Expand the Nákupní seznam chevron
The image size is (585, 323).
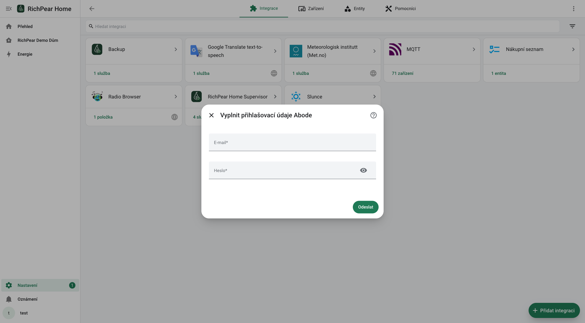[x=573, y=49]
